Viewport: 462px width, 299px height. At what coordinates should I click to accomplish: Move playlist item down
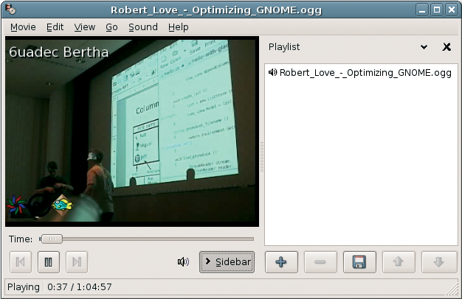tap(438, 262)
